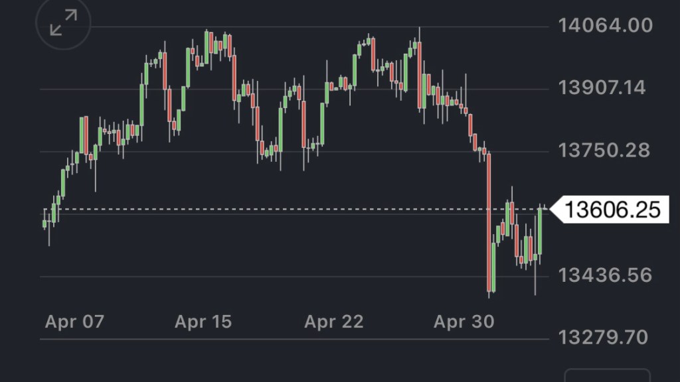Click the long lower wick near 13436.56
Screen dimensions: 680x382
[535, 282]
